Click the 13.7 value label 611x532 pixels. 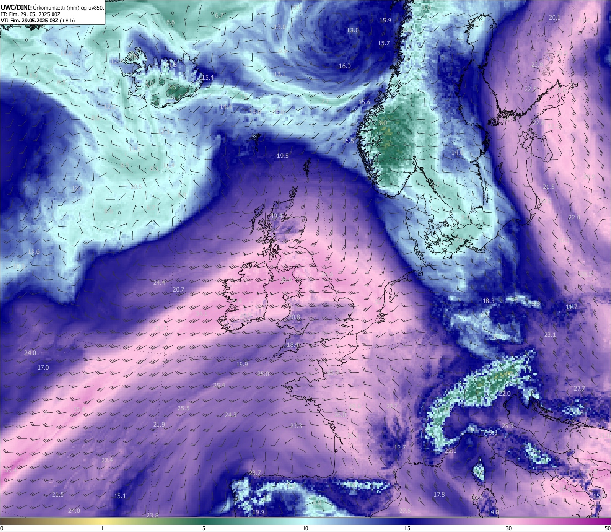[400, 447]
